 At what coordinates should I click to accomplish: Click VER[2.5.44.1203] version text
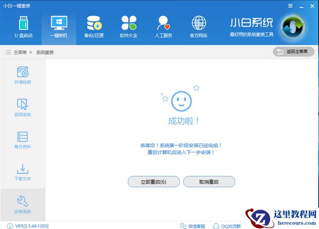click(x=32, y=226)
